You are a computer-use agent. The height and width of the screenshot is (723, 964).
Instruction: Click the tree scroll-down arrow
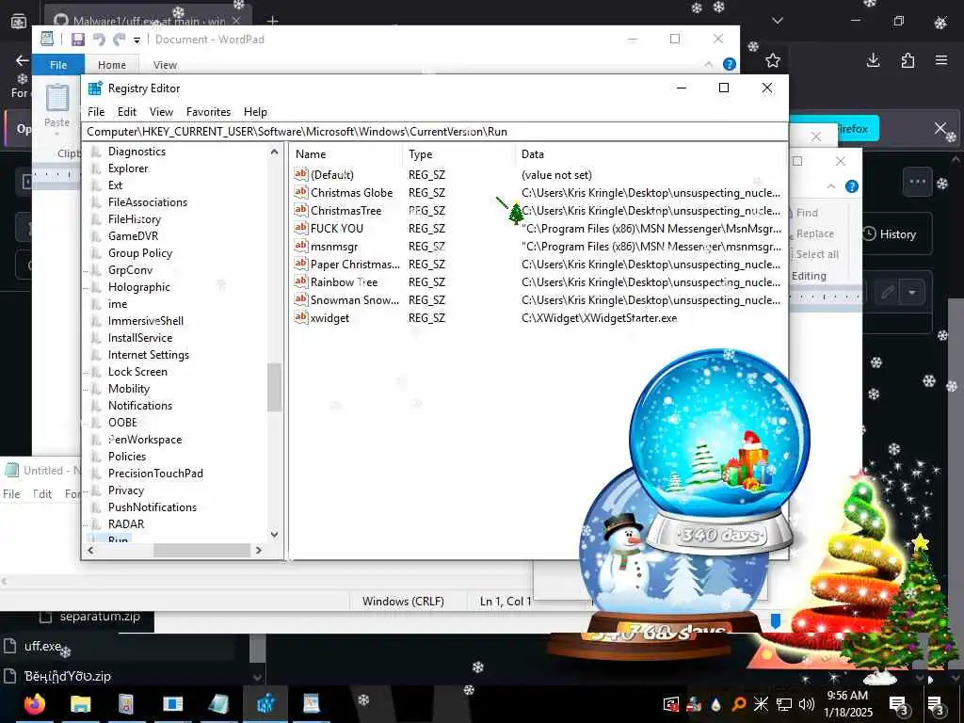[x=274, y=535]
